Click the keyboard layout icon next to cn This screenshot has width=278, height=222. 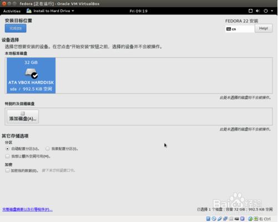(x=229, y=29)
